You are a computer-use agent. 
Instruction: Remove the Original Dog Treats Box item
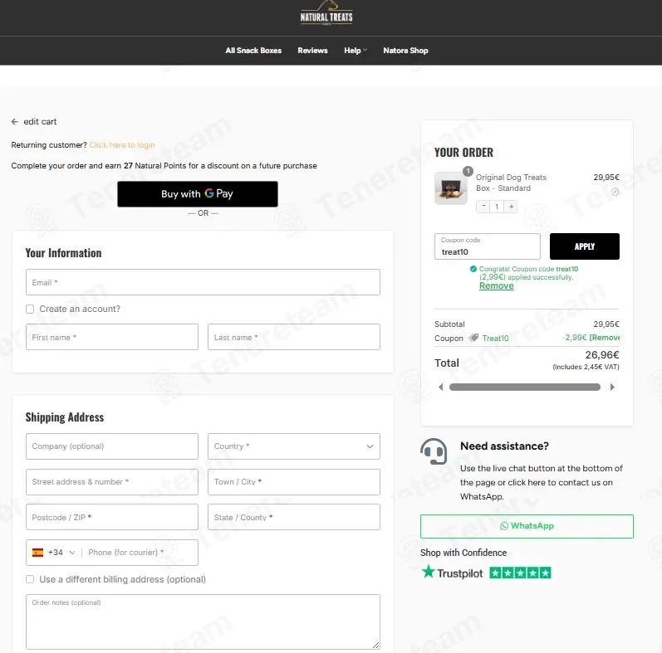(x=615, y=192)
